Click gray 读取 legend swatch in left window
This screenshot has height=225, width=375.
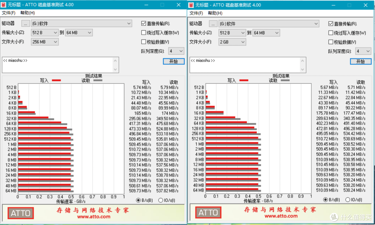pyautogui.click(x=98, y=80)
